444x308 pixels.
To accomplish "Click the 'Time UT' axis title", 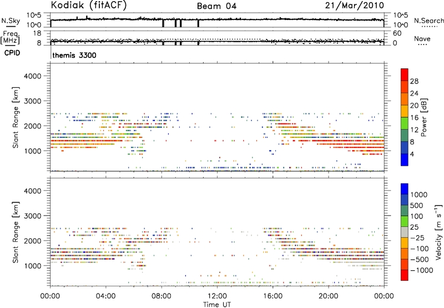I will coord(217,305).
